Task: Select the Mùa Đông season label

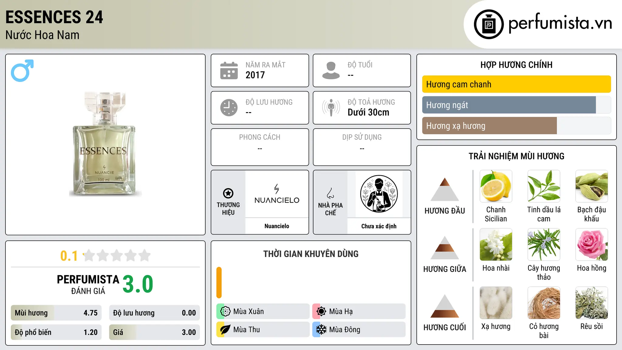Action: [345, 330]
